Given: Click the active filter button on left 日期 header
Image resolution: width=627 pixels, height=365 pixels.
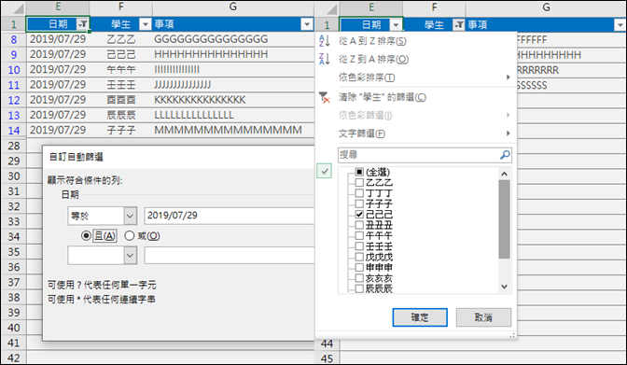Looking at the screenshot, I should pos(82,24).
